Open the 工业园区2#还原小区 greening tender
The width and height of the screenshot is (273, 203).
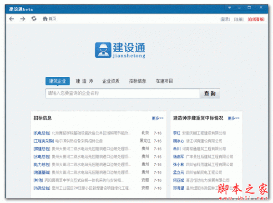[91, 188]
